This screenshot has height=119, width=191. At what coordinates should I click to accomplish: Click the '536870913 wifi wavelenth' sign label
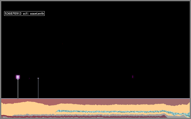tap(24, 13)
